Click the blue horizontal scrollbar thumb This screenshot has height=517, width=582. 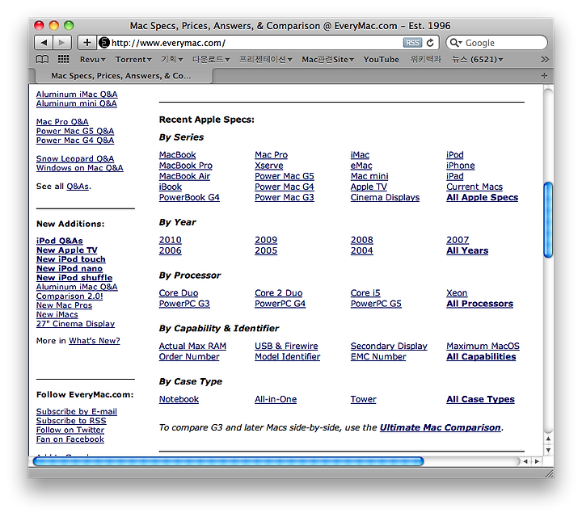click(228, 461)
